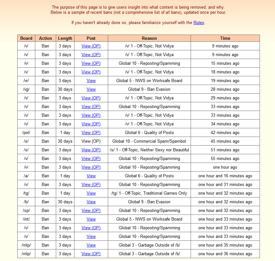This screenshot has height=261, width=275.
Task: Open View link for the /int/ ban
Action: tap(91, 219)
